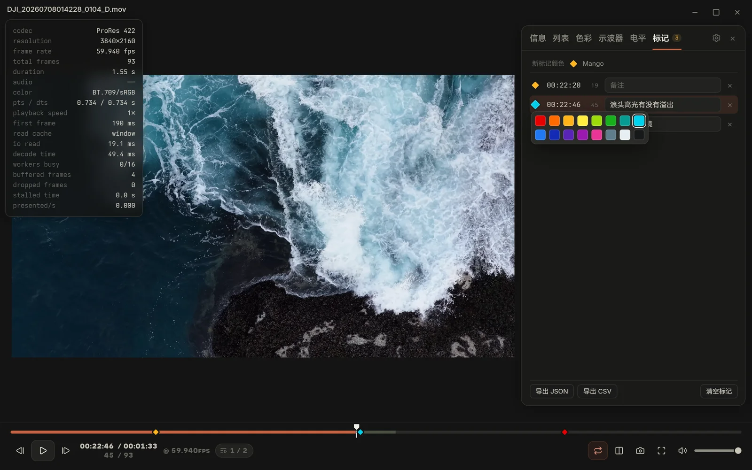
Task: Pick the yellow color swatch
Action: tap(583, 121)
